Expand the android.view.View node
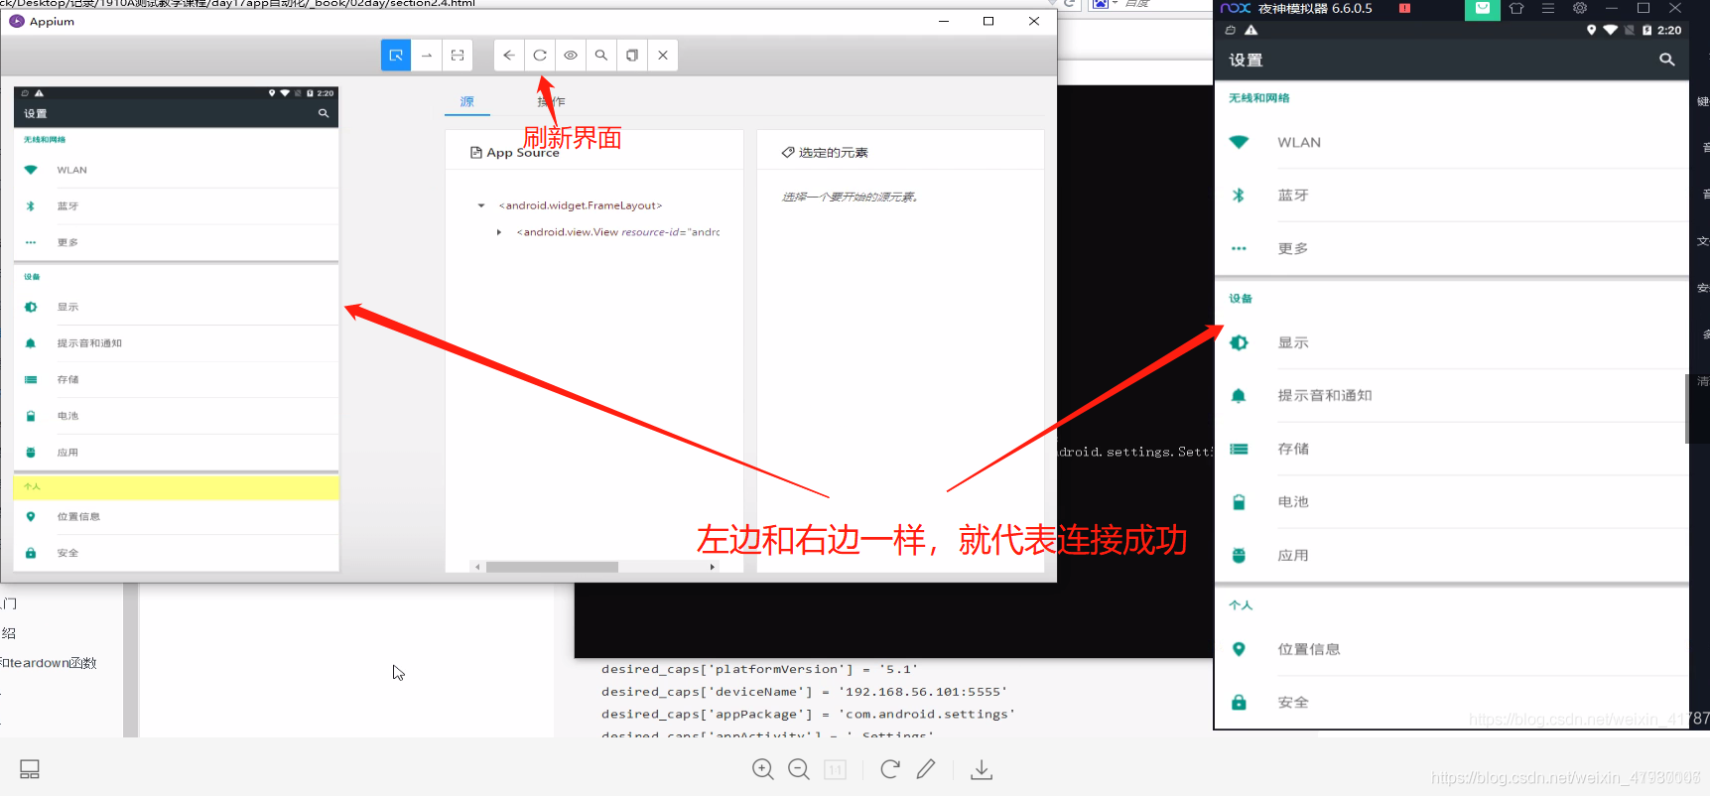The height and width of the screenshot is (796, 1710). (x=499, y=232)
